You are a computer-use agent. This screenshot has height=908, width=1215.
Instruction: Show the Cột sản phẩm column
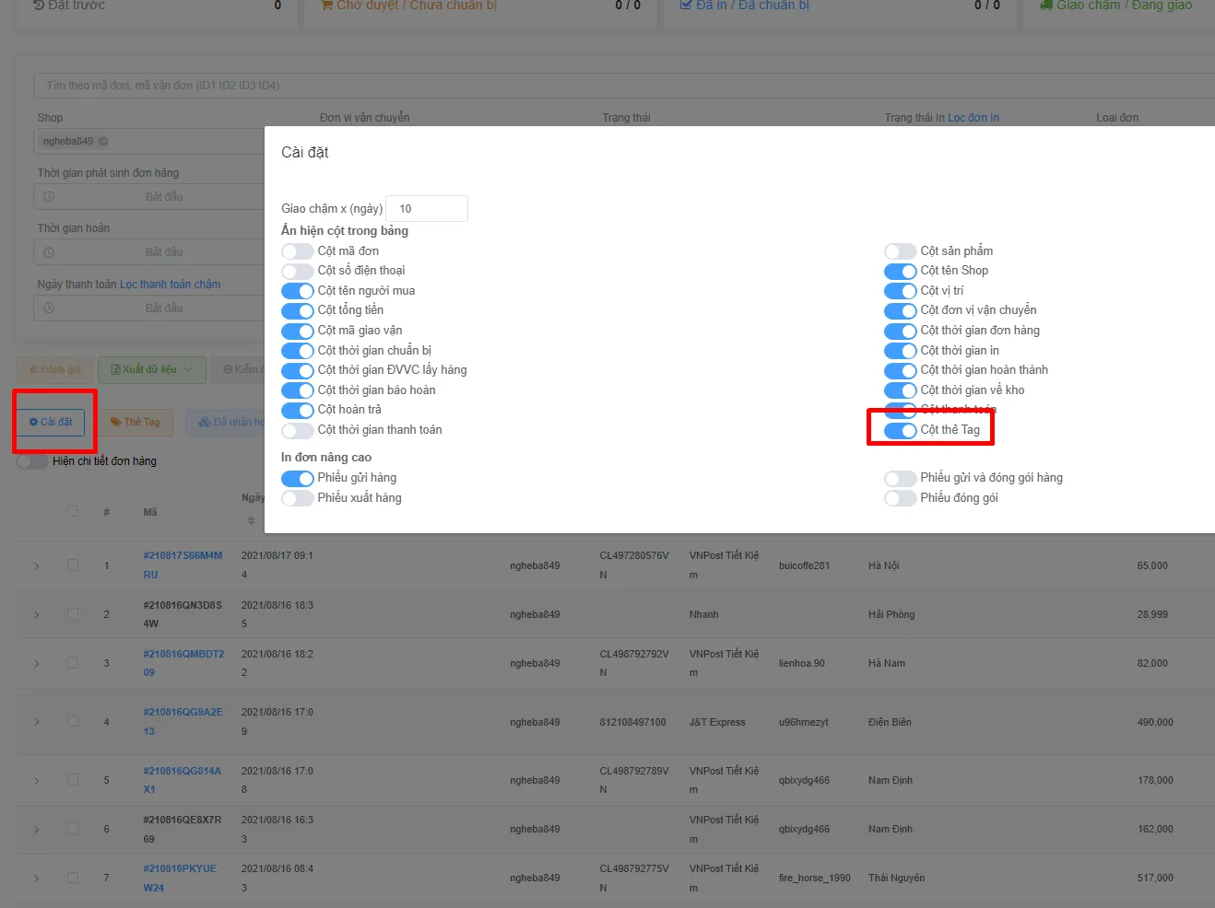click(x=901, y=251)
